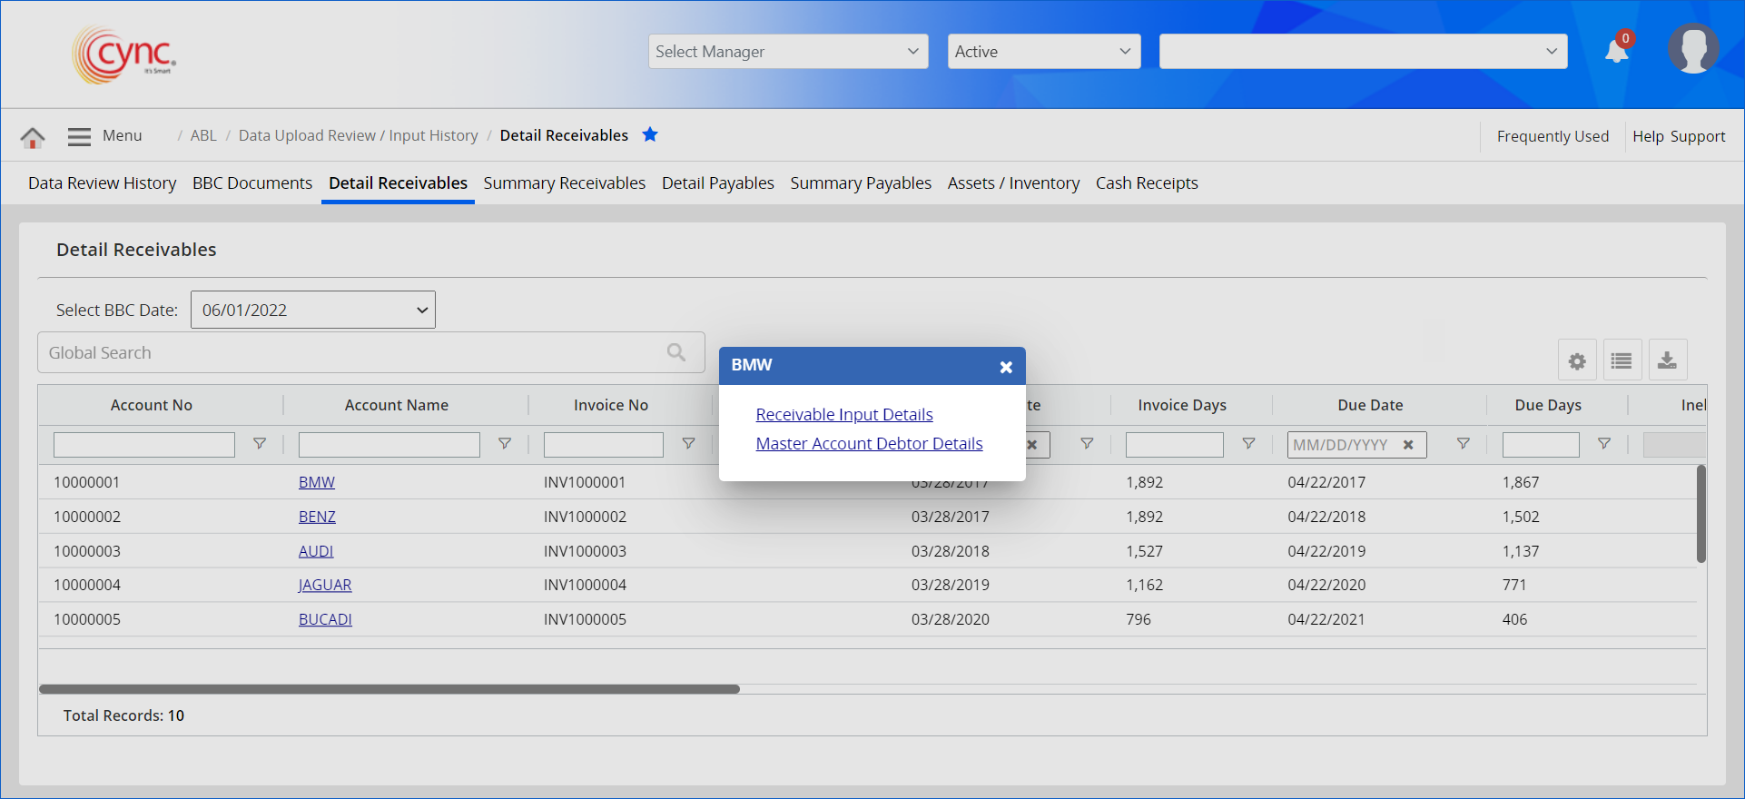Click the download export icon

coord(1667,361)
